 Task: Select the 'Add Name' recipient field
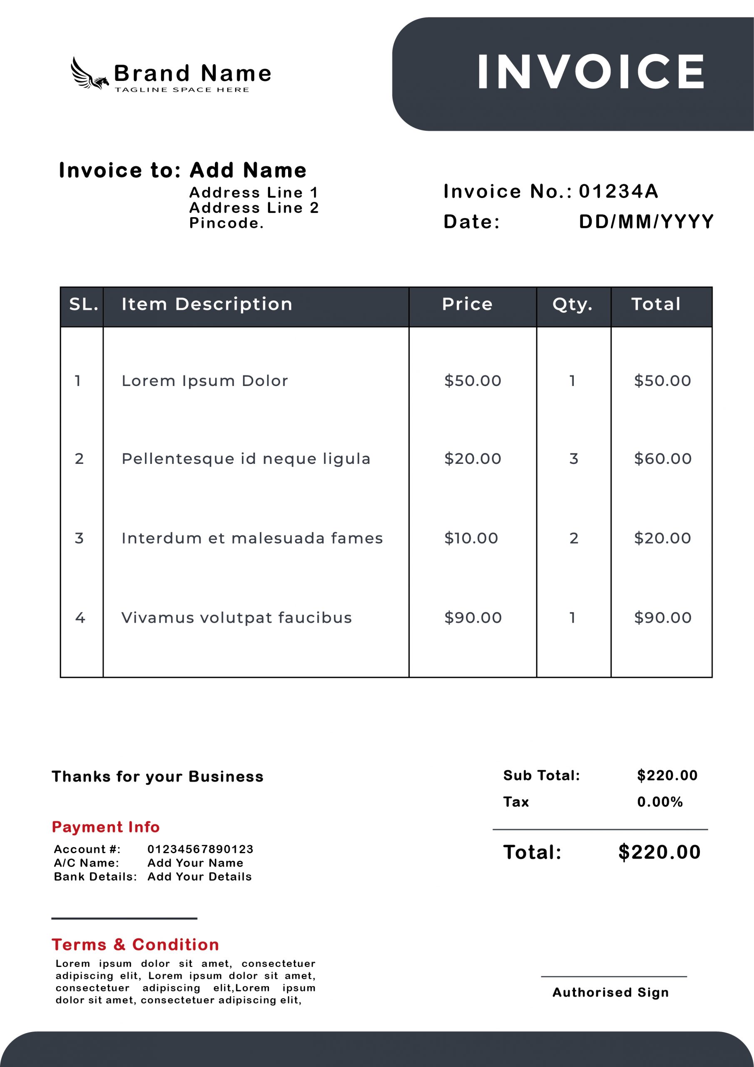coord(248,170)
